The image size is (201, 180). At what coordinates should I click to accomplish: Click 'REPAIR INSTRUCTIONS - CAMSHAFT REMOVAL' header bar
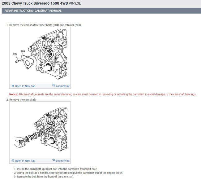[101, 11]
